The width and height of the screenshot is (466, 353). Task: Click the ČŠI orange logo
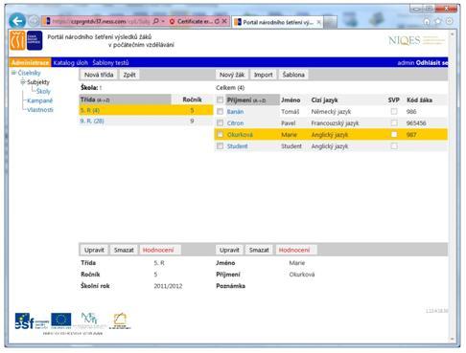pos(17,40)
